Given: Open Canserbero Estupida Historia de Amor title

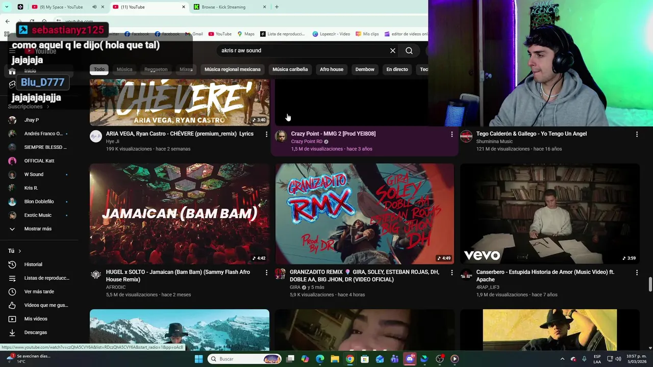Looking at the screenshot, I should pos(545,276).
